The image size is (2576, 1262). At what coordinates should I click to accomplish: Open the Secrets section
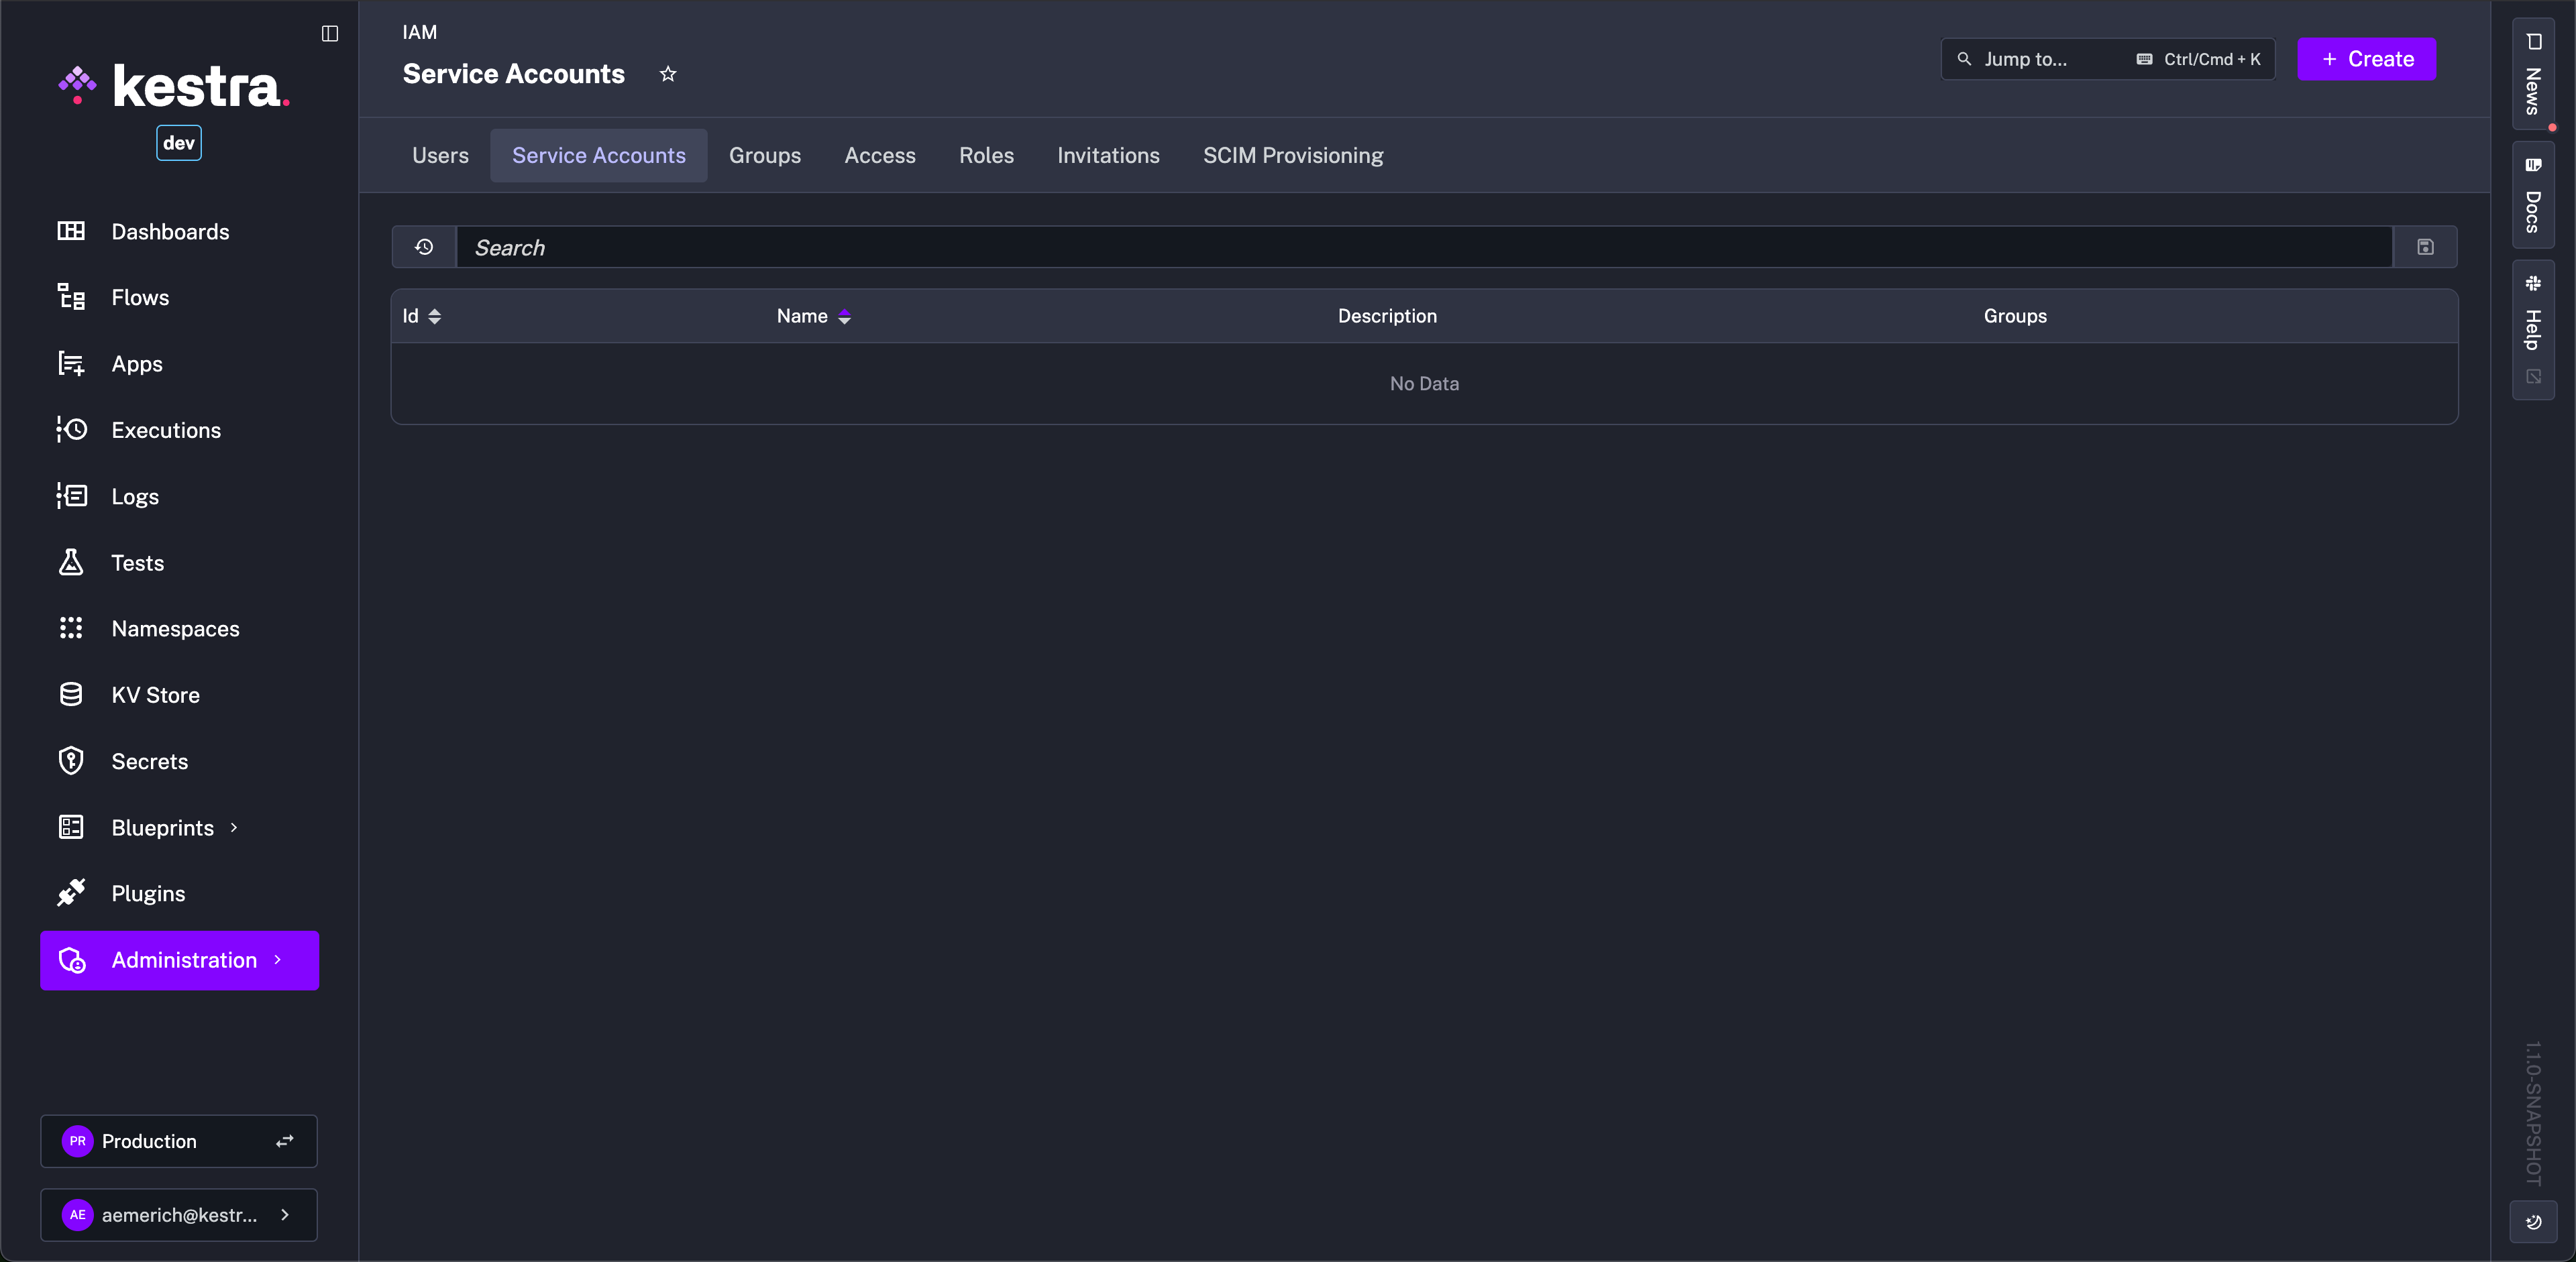coord(150,760)
